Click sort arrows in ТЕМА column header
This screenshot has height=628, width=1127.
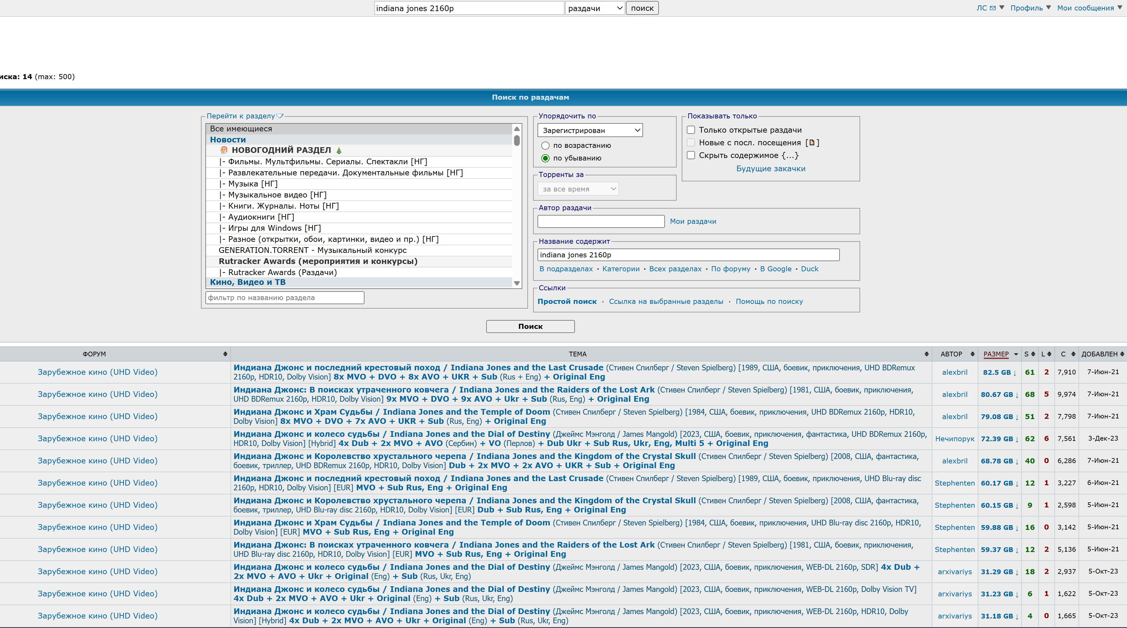(926, 354)
